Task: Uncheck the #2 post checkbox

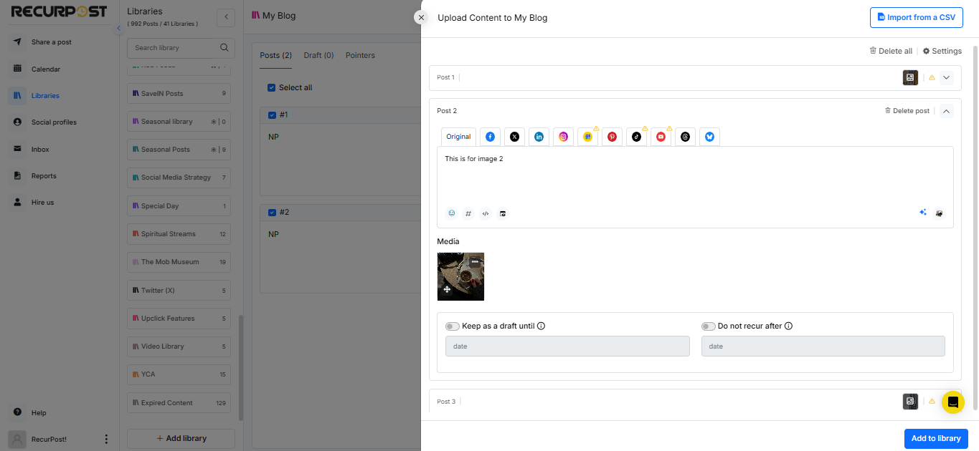Action: point(271,213)
